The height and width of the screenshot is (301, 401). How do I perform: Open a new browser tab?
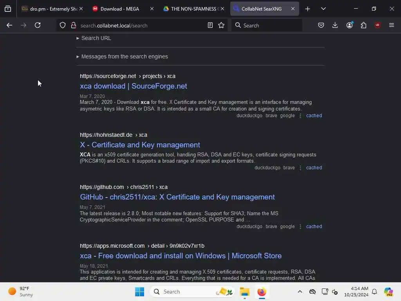click(x=308, y=9)
